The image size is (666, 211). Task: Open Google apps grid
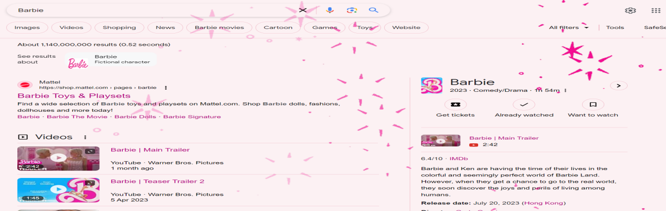tap(656, 10)
